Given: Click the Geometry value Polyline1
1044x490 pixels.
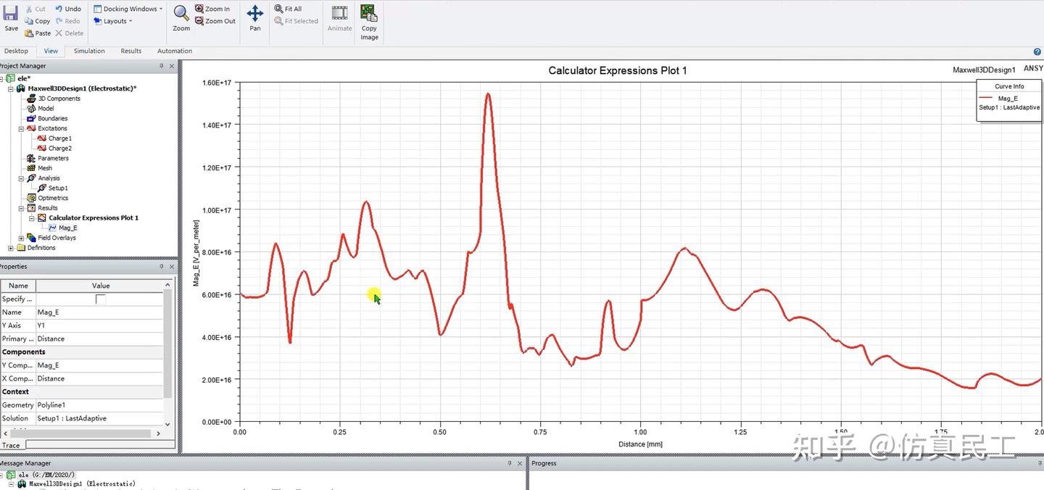Looking at the screenshot, I should 99,405.
